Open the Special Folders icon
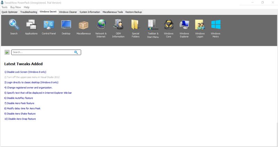 [136, 24]
